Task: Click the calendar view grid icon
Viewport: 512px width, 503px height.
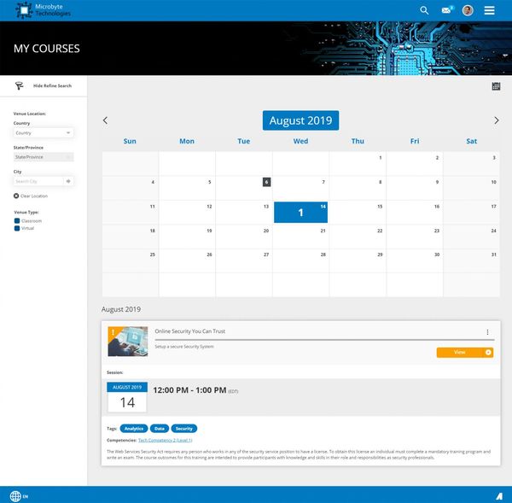Action: [496, 86]
